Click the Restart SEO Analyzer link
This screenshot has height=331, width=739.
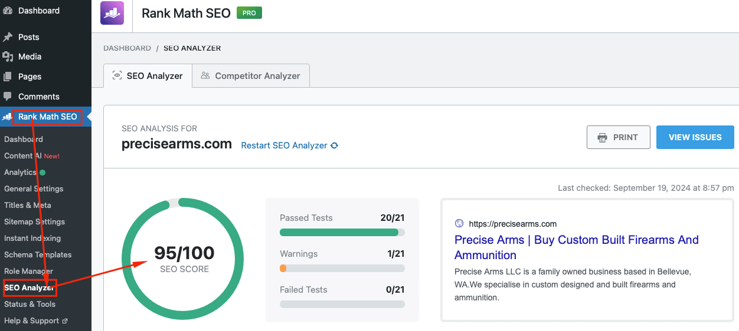[284, 145]
